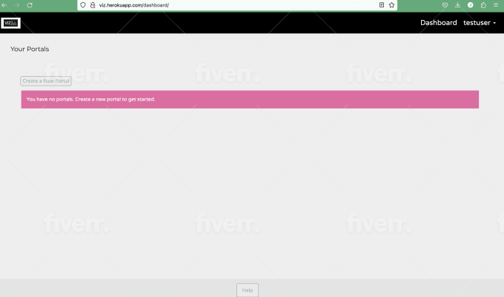Click the Your Portals heading
The image size is (504, 297).
[30, 49]
